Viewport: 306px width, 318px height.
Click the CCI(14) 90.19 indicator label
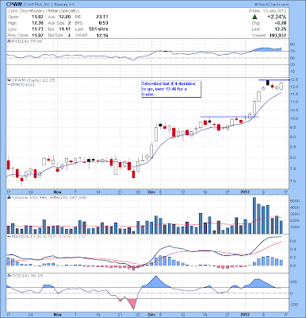coord(26,276)
